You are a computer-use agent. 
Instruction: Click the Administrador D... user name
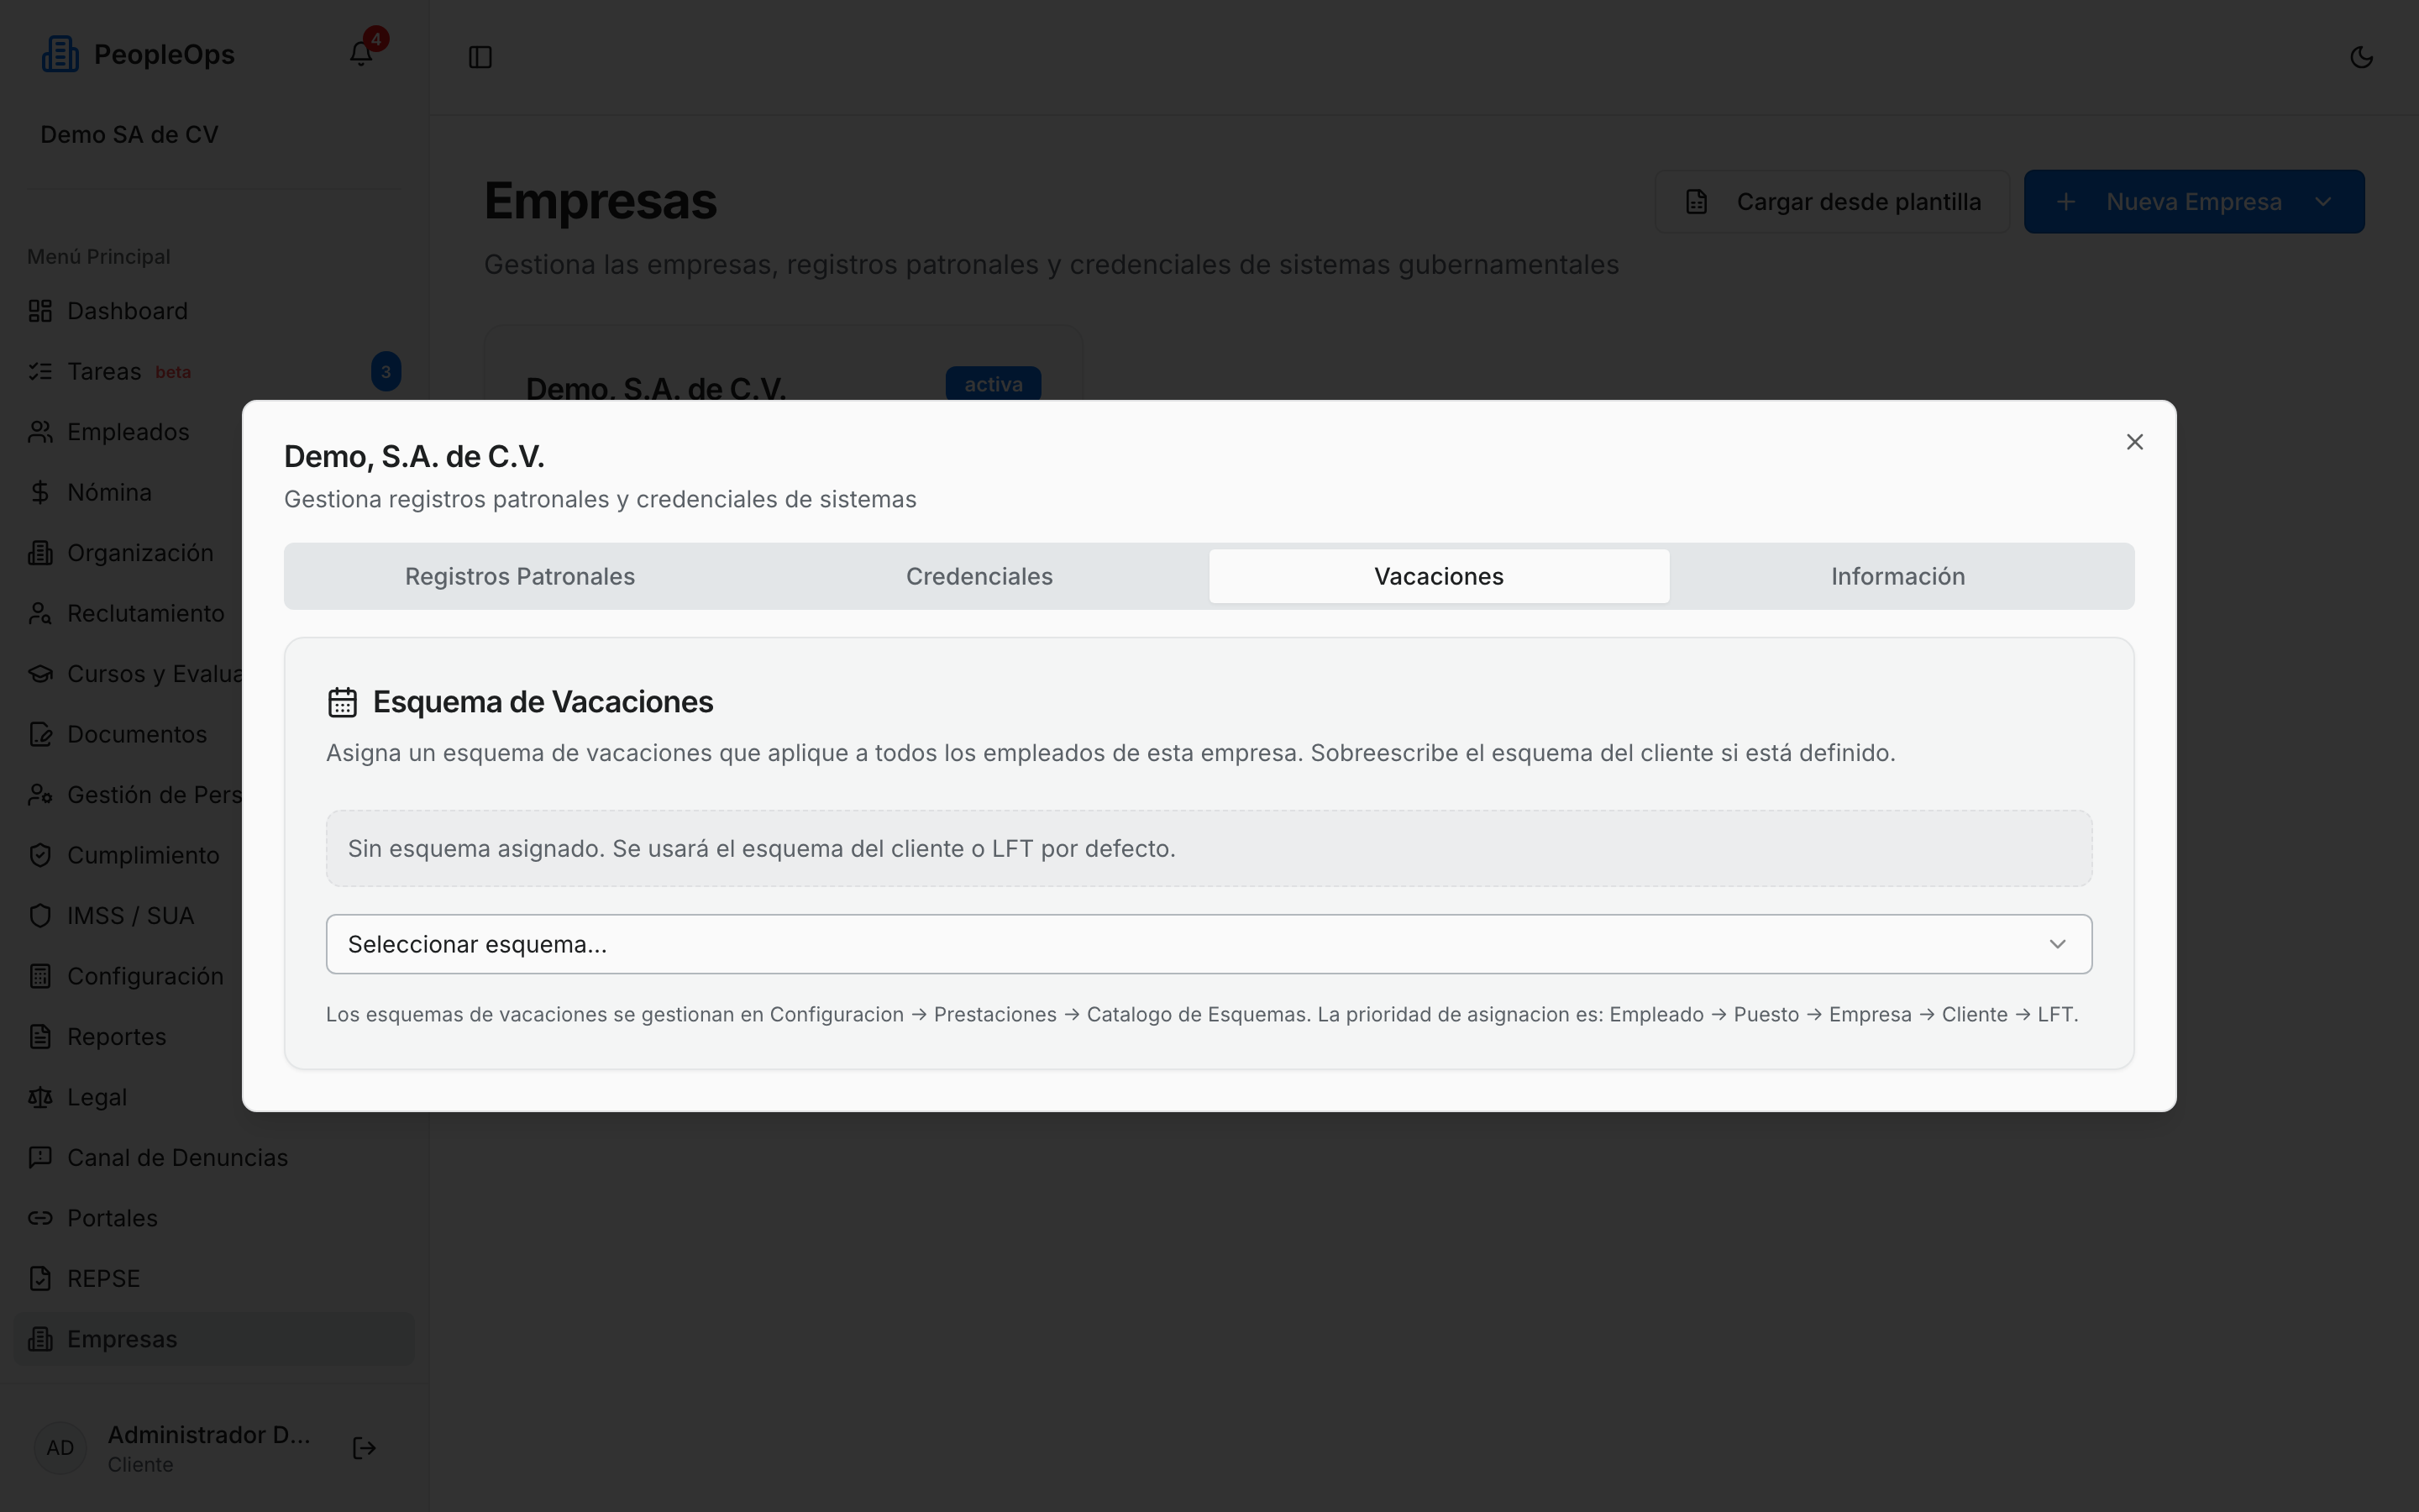click(209, 1435)
